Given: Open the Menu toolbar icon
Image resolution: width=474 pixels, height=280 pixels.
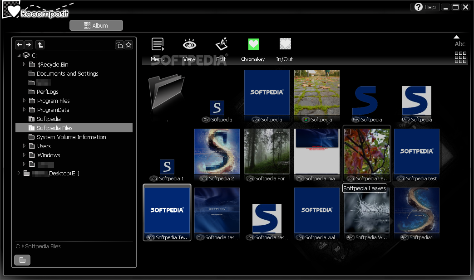Looking at the screenshot, I should (x=158, y=44).
